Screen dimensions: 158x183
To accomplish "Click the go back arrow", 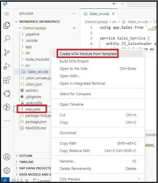I will [x=114, y=4].
